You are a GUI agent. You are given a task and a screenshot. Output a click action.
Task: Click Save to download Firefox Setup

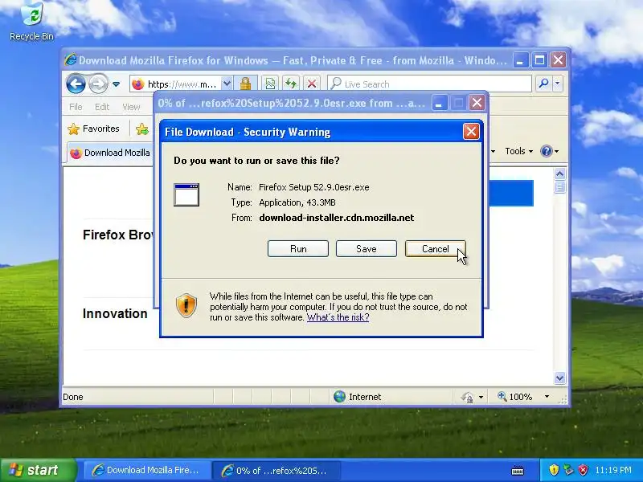point(367,249)
